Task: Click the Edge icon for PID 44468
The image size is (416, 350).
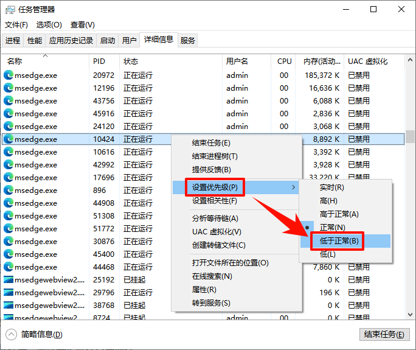Action: point(9,267)
